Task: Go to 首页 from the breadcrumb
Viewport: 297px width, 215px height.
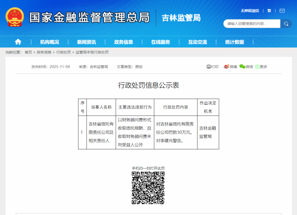Action: (x=28, y=52)
